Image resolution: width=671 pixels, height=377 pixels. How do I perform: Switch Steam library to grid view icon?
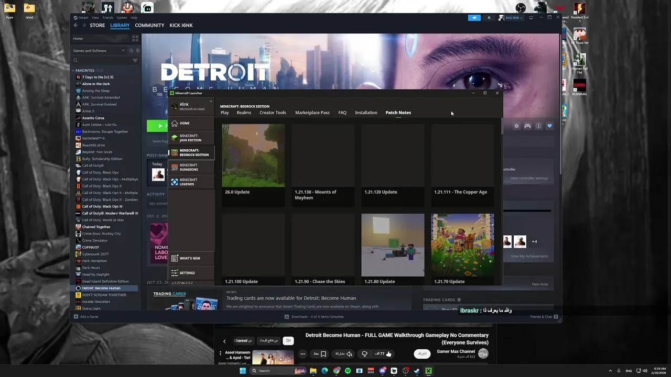pos(135,38)
